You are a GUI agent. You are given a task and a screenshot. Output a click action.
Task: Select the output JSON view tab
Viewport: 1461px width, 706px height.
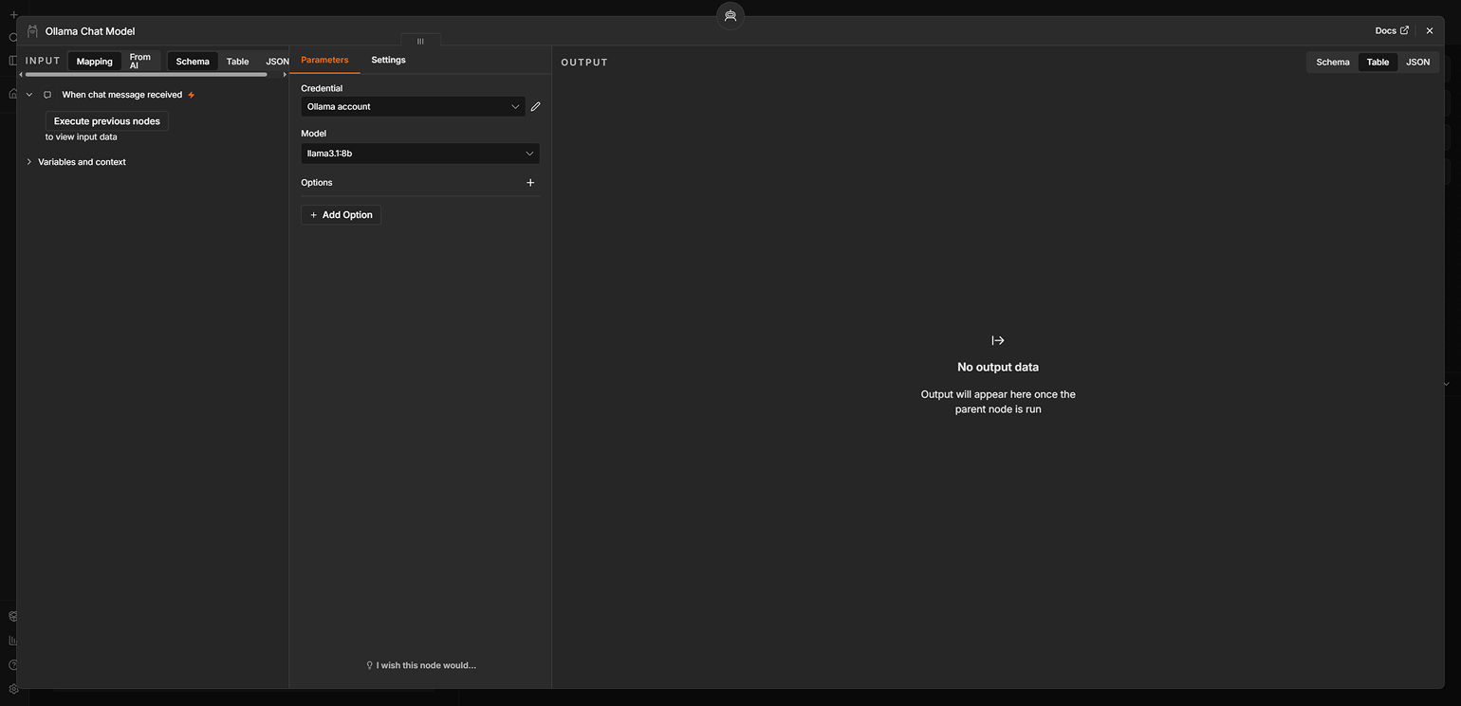click(x=1417, y=63)
